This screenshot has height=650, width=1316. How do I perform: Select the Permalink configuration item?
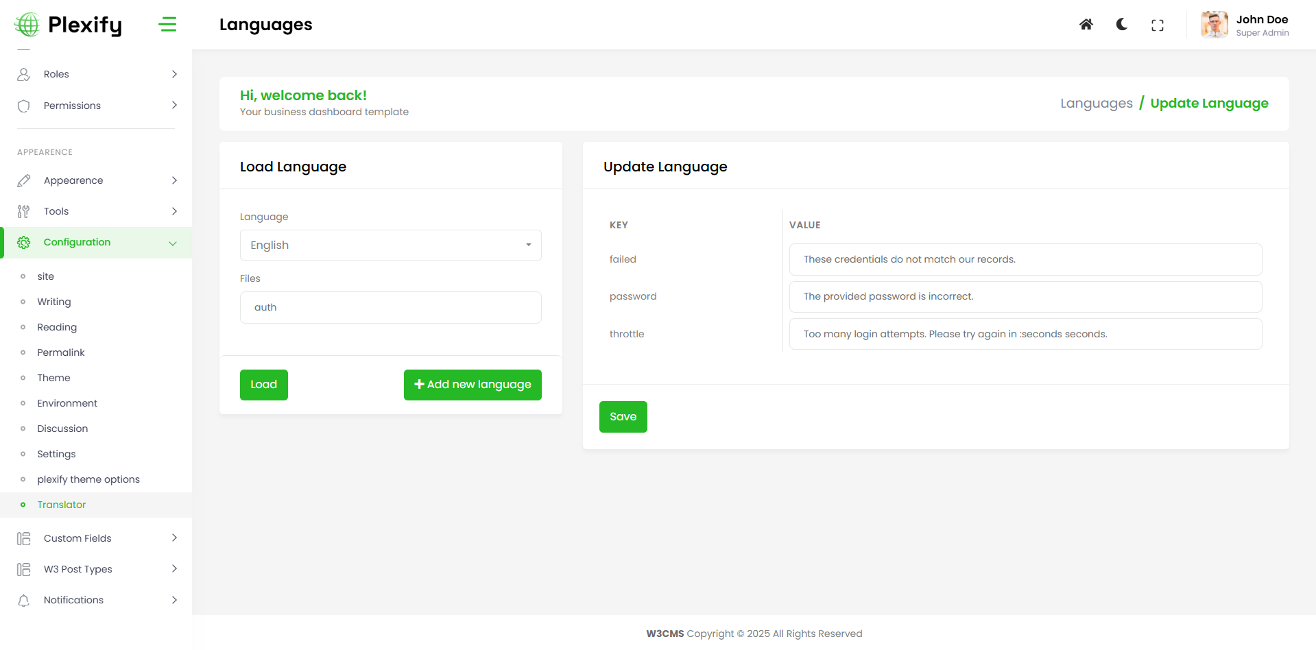pyautogui.click(x=61, y=352)
